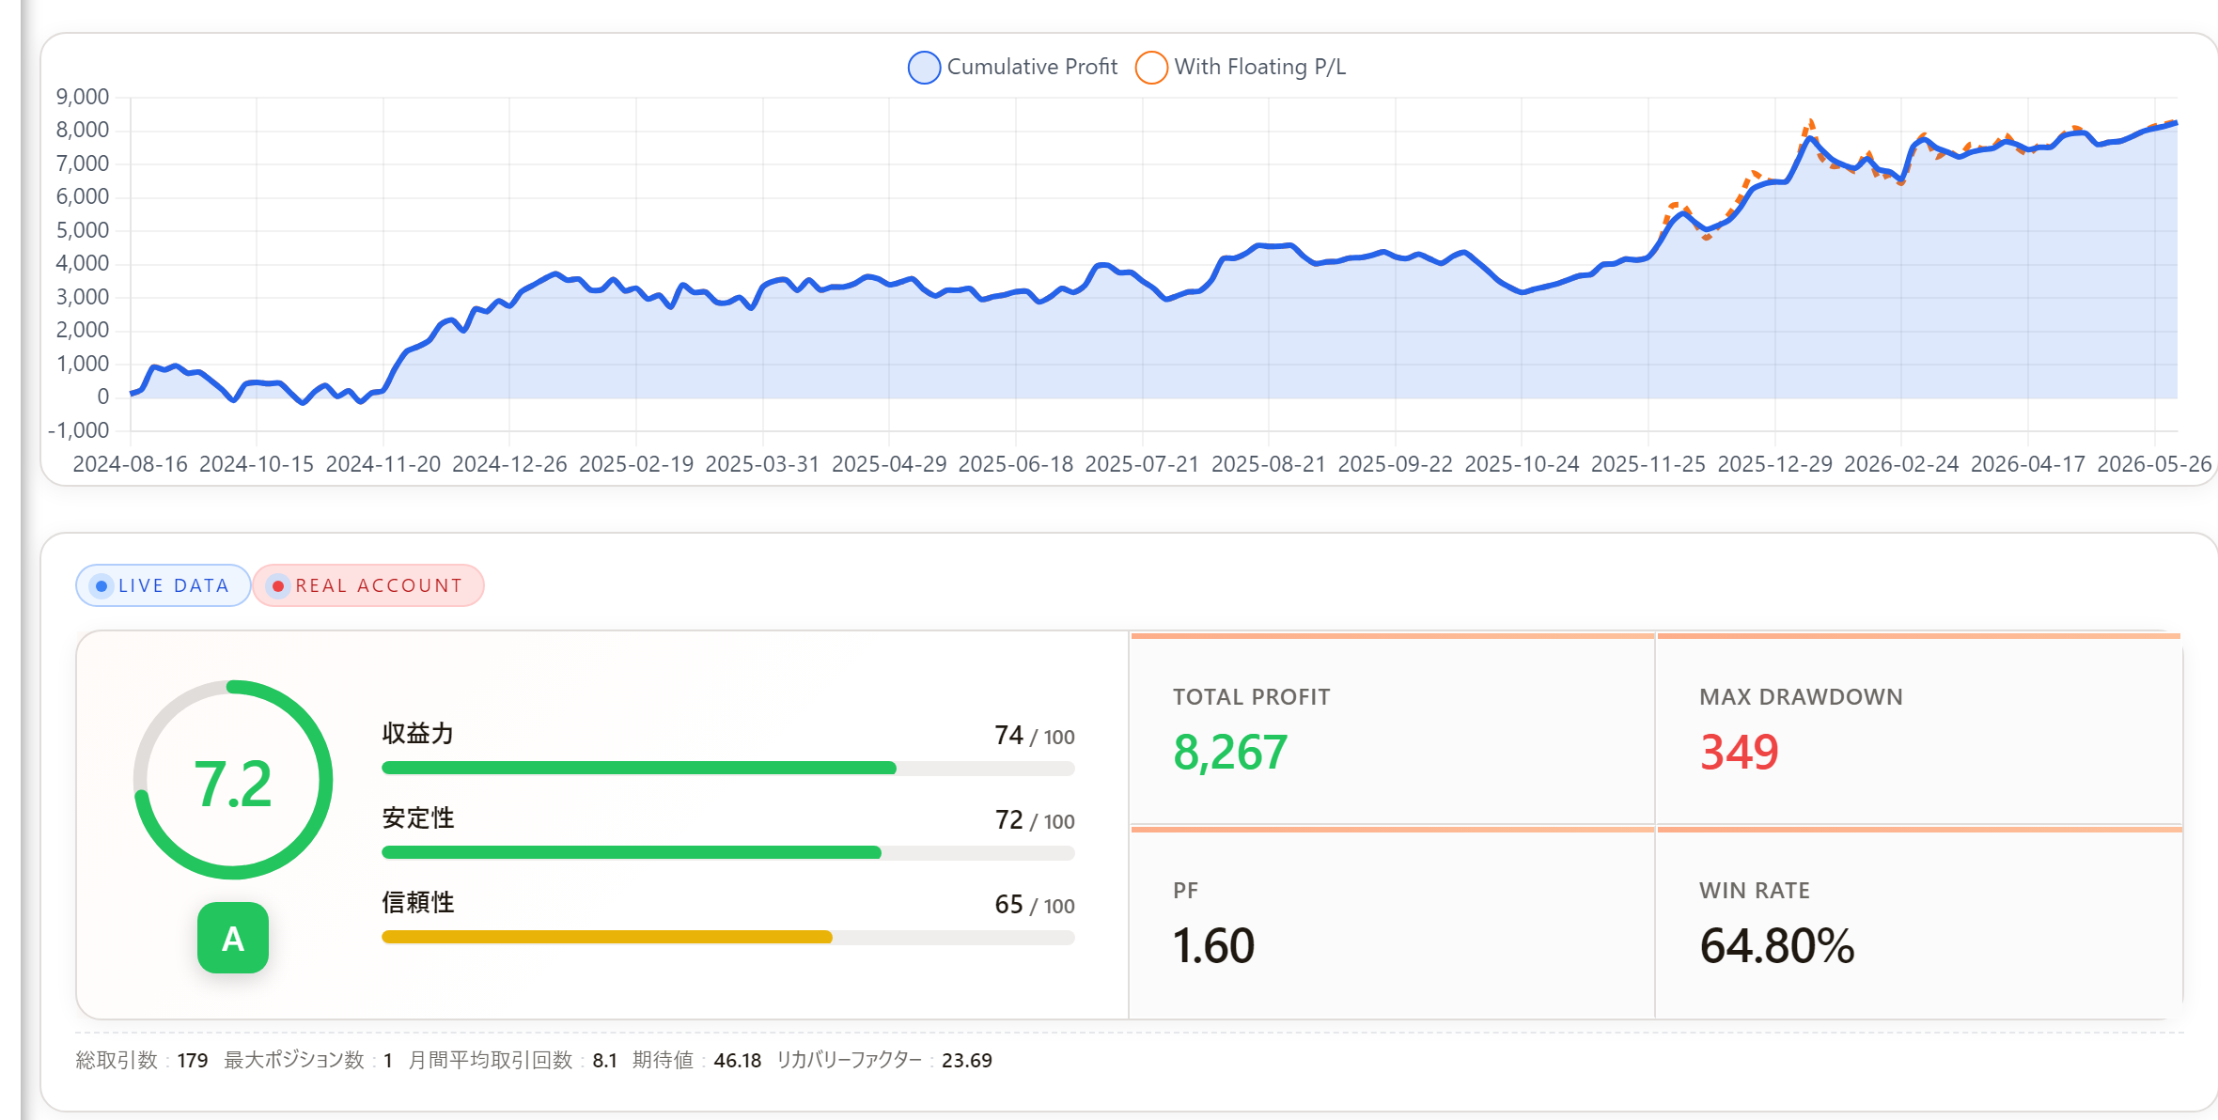This screenshot has height=1120, width=2218.
Task: Click the With Floating P/L legend text
Action: tap(1259, 67)
